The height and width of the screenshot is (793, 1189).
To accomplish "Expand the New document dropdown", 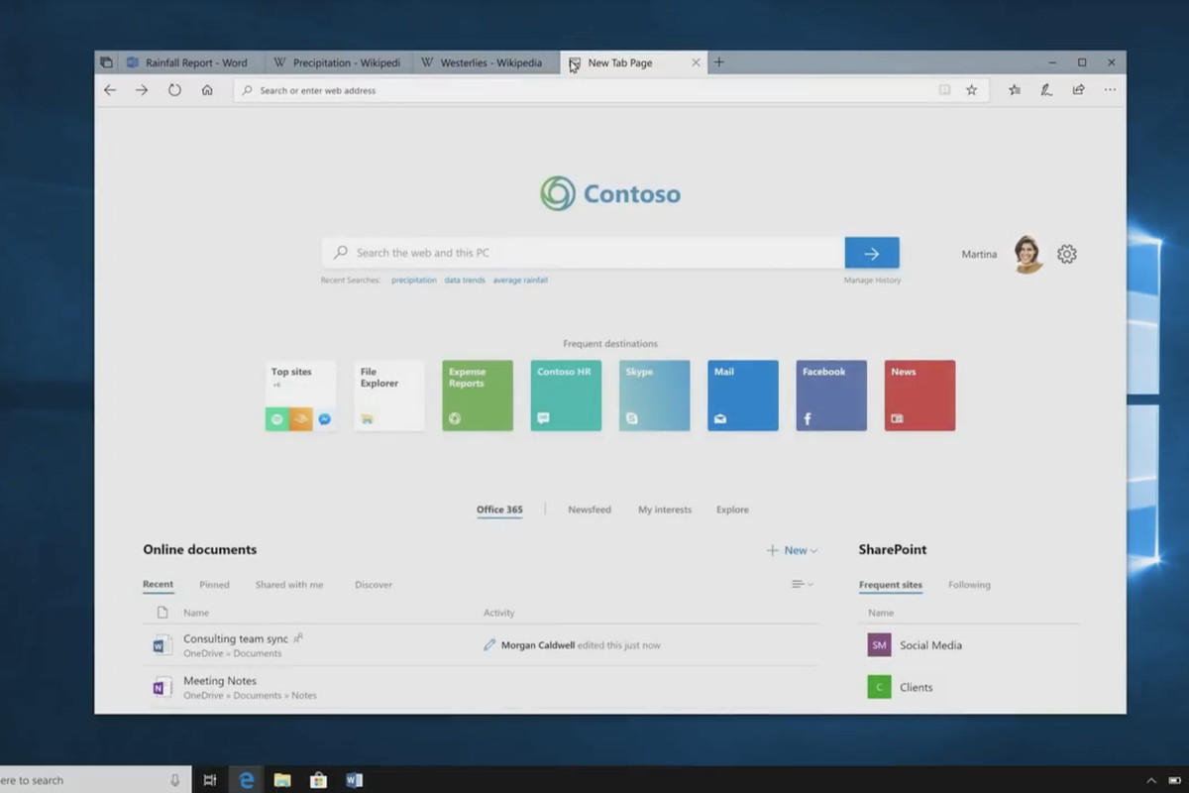I will point(793,550).
